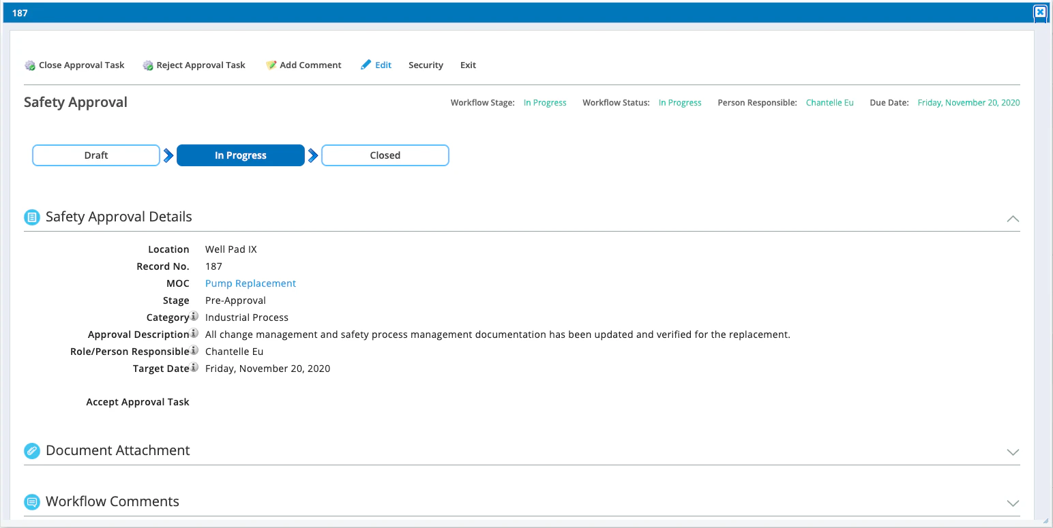Click the Close Approval Task icon
The height and width of the screenshot is (528, 1053).
pos(29,65)
